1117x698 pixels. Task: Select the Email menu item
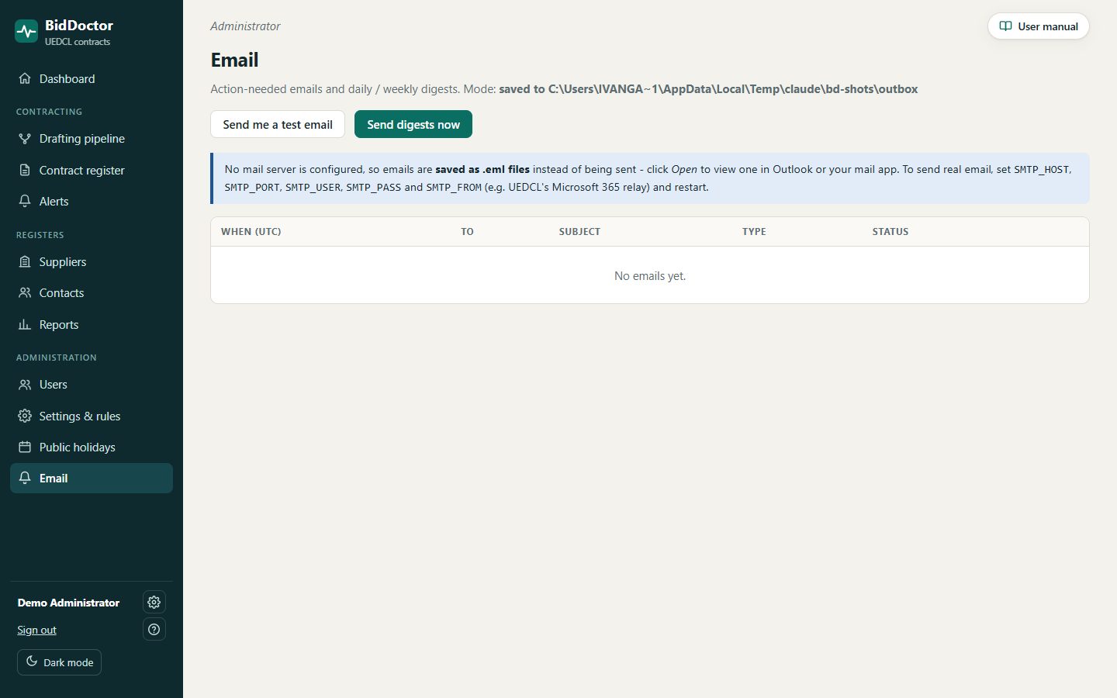(92, 478)
